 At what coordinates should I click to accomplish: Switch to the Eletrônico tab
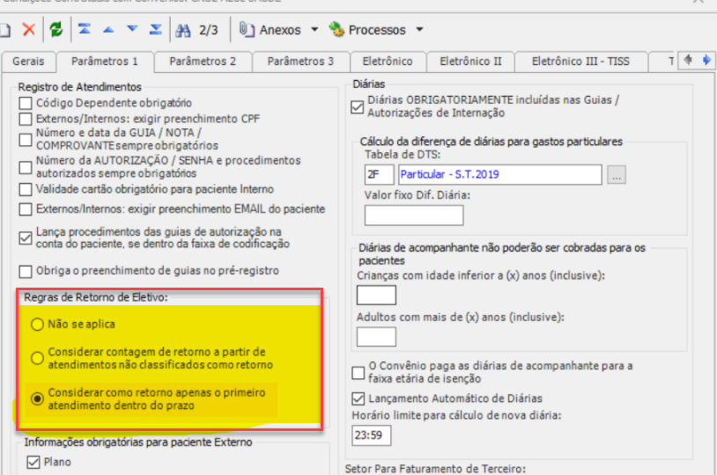tap(388, 62)
